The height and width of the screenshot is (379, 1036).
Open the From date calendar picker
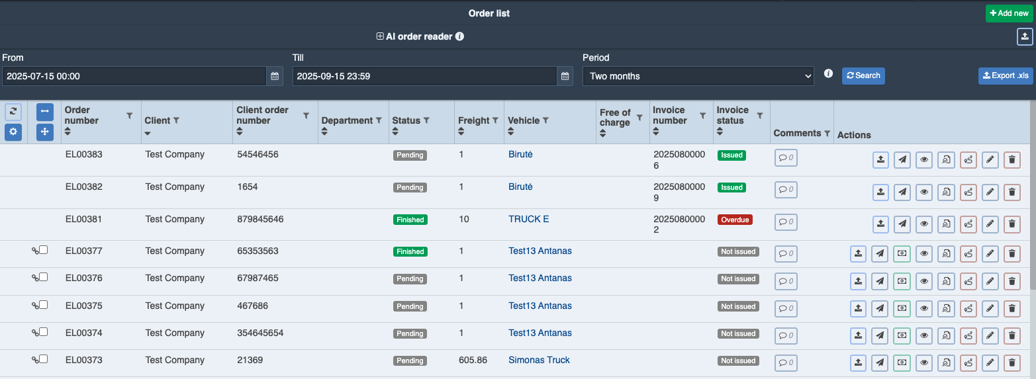pyautogui.click(x=275, y=76)
